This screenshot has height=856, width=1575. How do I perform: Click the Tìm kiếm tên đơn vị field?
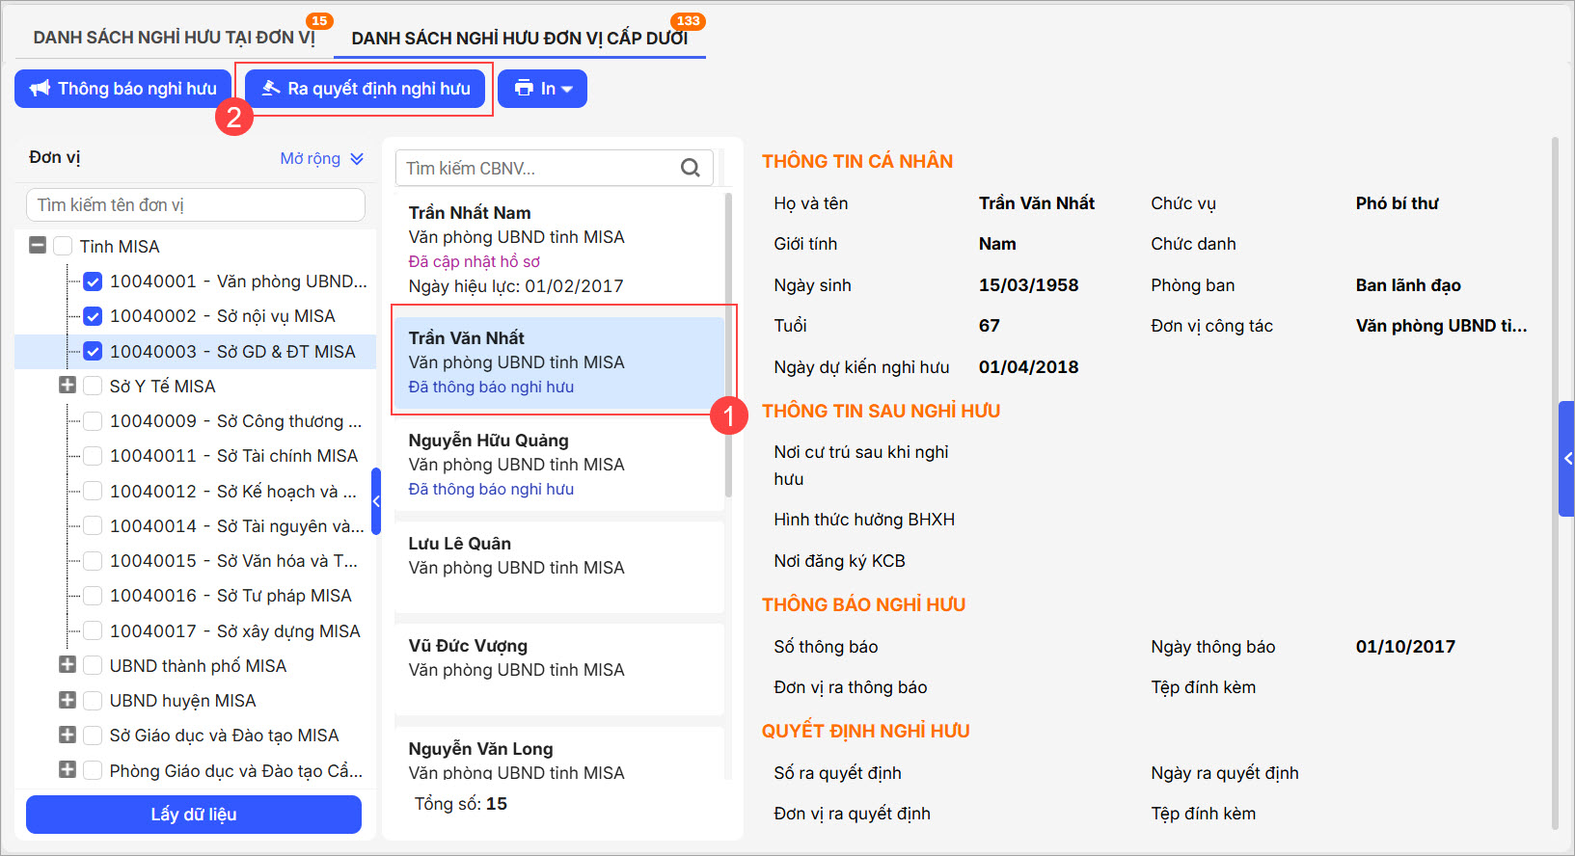196,205
